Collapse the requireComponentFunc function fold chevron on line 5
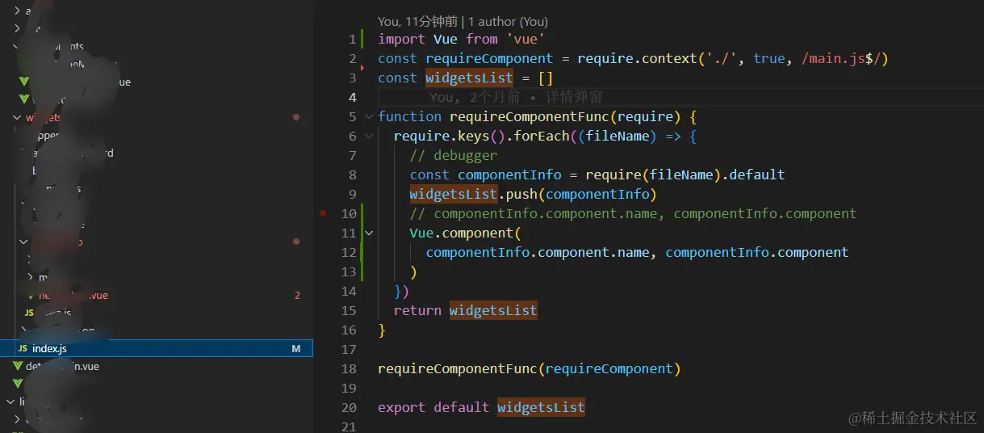The image size is (984, 433). [x=370, y=117]
